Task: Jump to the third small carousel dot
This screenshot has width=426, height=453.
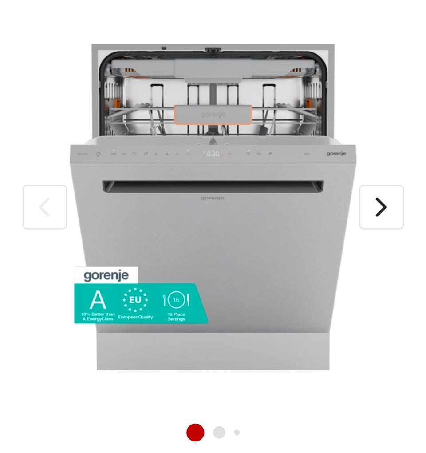Action: [237, 432]
